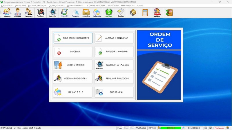
Task: Click NOVA ORDEM / ORÇAMENTO button
Action: [73, 38]
